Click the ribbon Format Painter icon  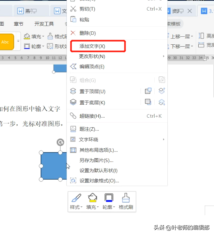coord(50,36)
